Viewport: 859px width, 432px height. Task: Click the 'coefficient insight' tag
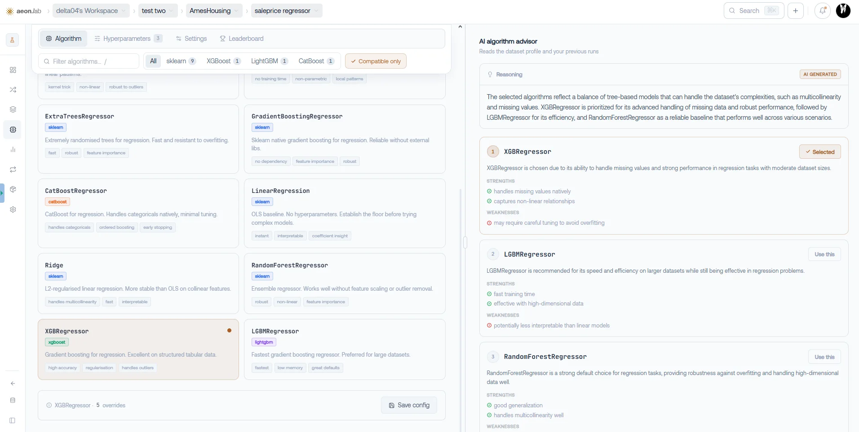[x=330, y=236]
